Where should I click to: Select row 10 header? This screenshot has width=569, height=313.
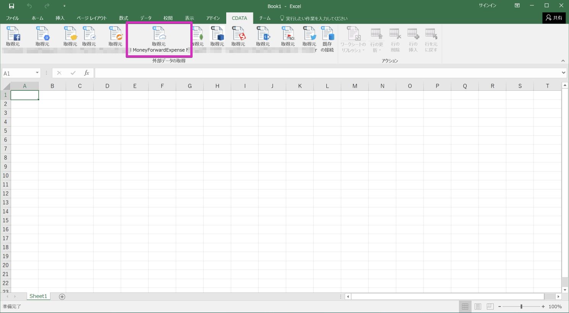coord(5,176)
